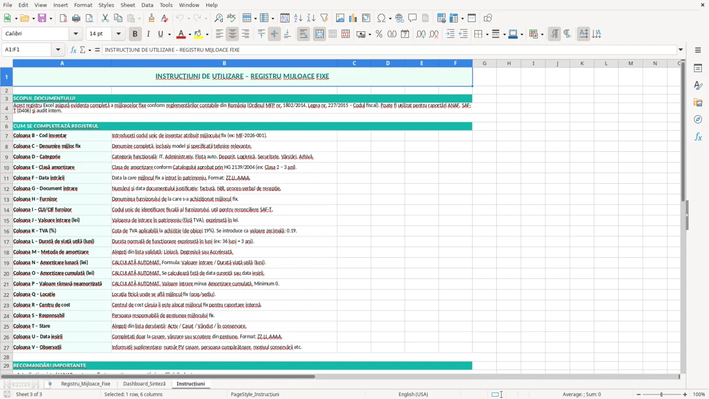This screenshot has width=709, height=399.
Task: Open Font Color dropdown arrow
Action: click(190, 34)
